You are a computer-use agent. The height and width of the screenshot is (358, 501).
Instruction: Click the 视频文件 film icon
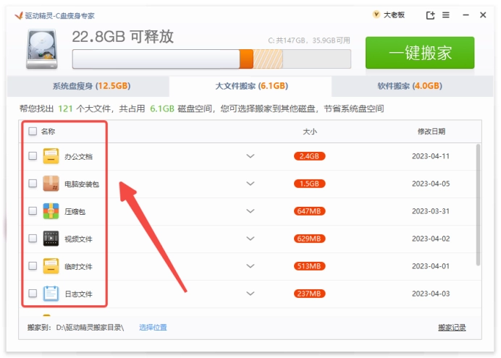pos(51,239)
